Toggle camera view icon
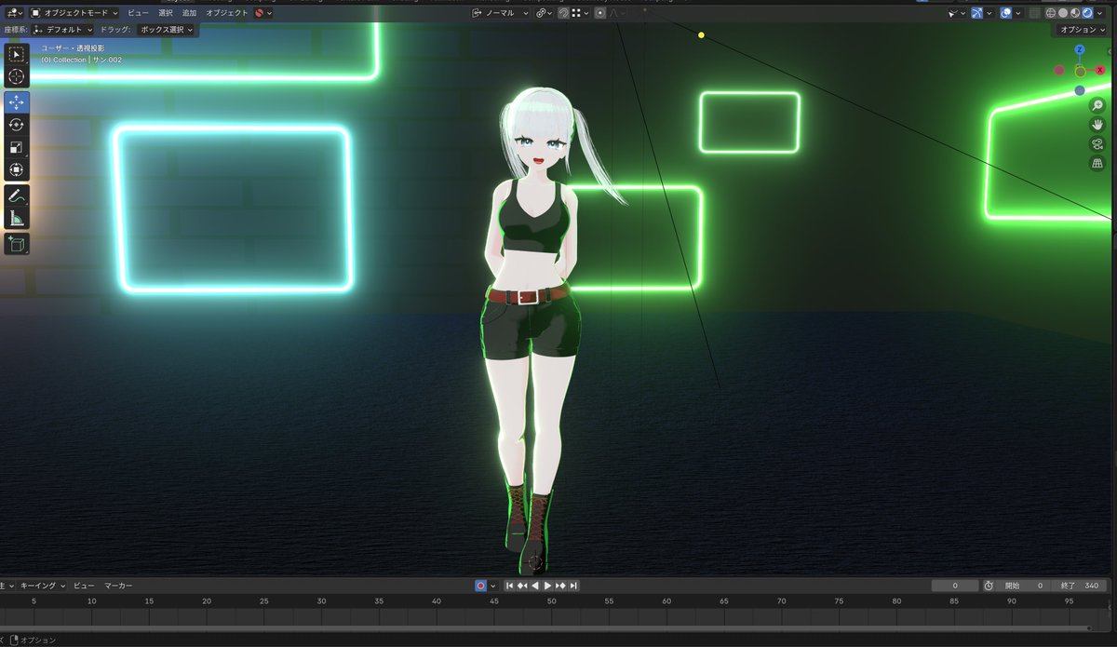The image size is (1117, 647). pos(1097,144)
